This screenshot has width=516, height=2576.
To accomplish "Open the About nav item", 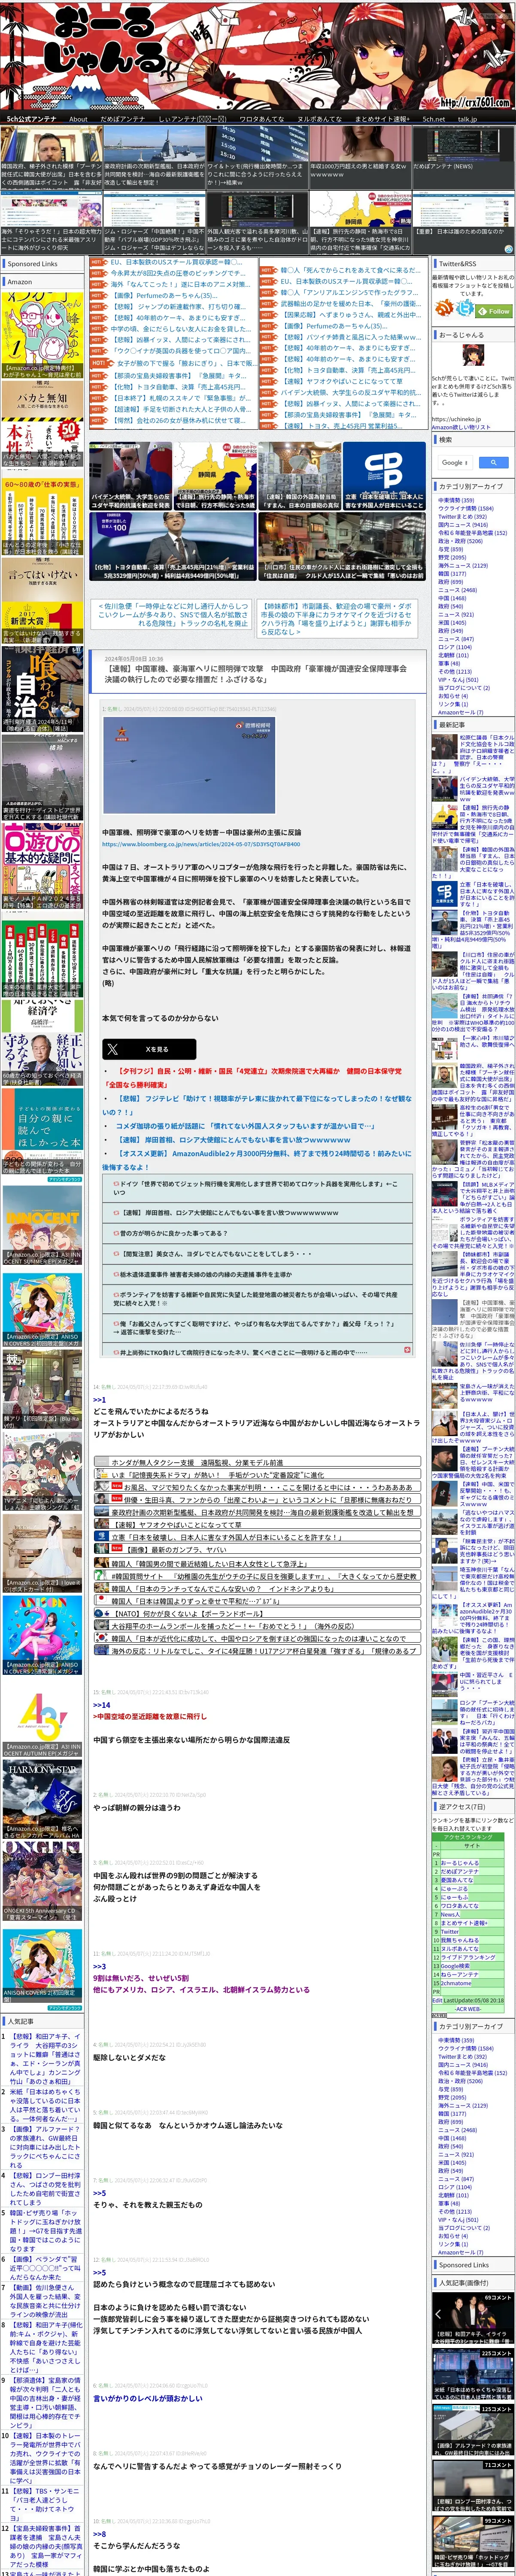I will (78, 119).
